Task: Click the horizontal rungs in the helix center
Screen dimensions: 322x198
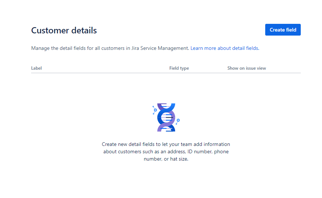Action: coord(169,117)
